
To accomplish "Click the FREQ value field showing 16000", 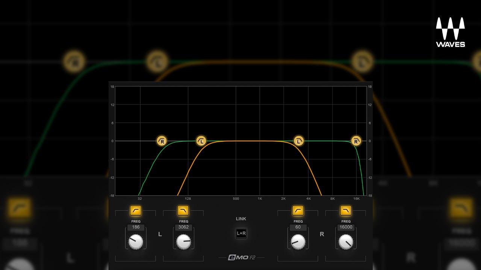I will coord(346,227).
